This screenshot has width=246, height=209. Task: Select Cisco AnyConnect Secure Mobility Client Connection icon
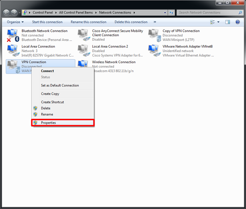(x=84, y=35)
